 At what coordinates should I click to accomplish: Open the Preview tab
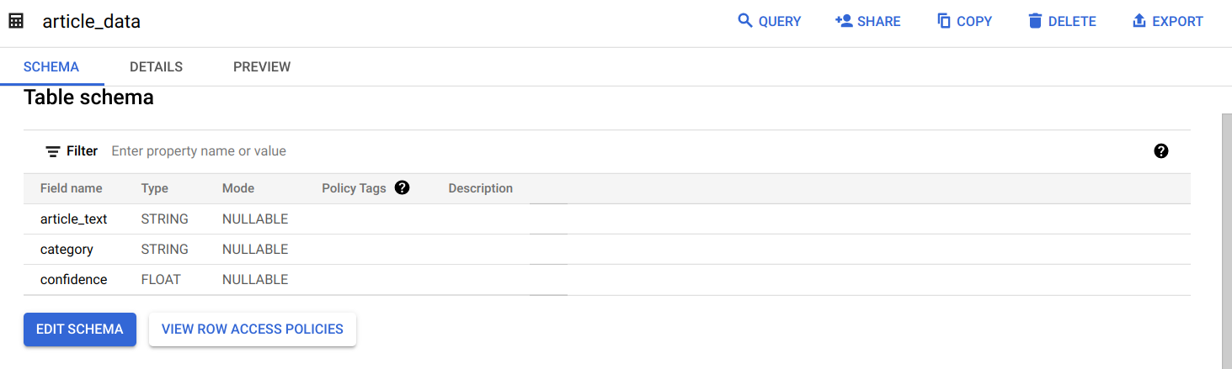[x=262, y=66]
